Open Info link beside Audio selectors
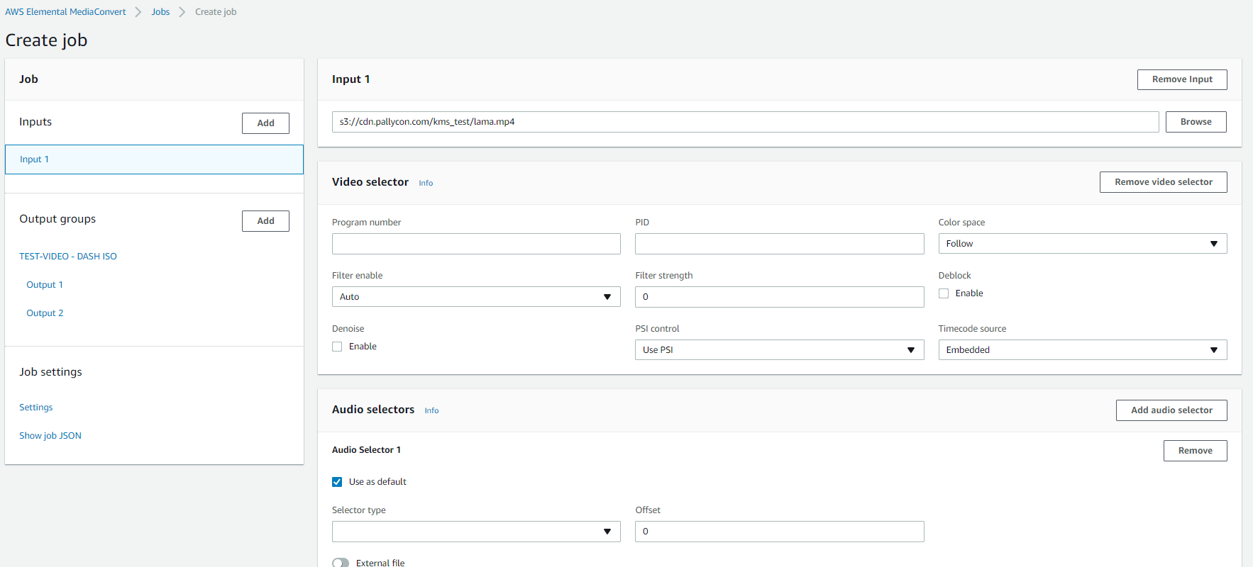The image size is (1253, 567). (431, 410)
